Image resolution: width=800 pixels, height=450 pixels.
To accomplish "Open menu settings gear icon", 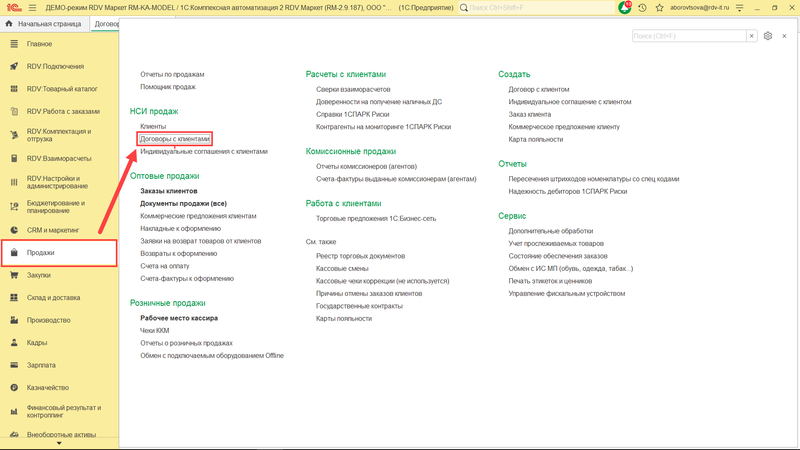I will [x=768, y=36].
